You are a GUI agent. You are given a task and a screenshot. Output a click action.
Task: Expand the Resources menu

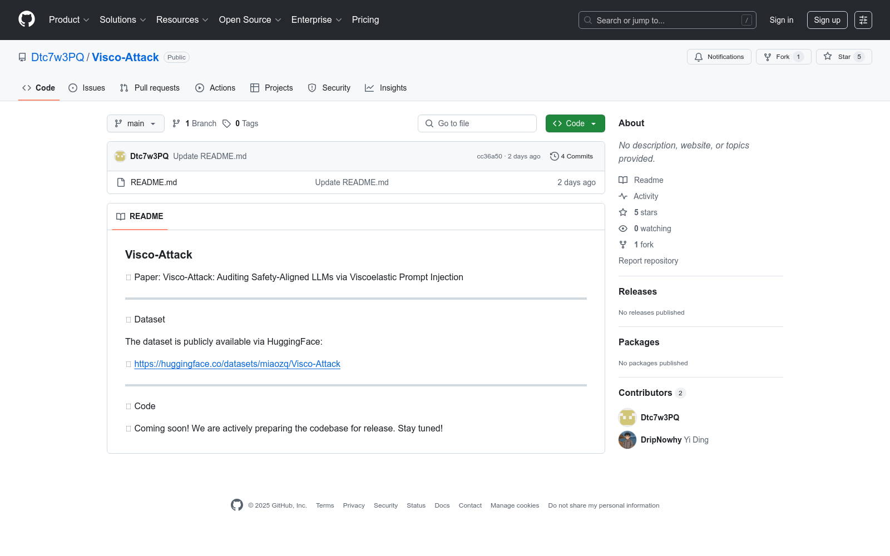pyautogui.click(x=182, y=20)
